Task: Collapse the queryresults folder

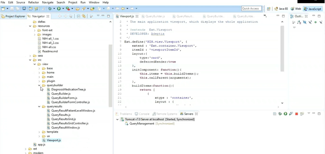Action: [x=39, y=107]
